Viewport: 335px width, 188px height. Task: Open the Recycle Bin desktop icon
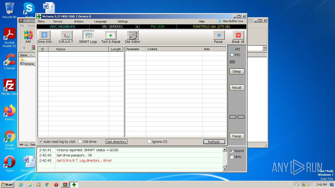pos(9,10)
